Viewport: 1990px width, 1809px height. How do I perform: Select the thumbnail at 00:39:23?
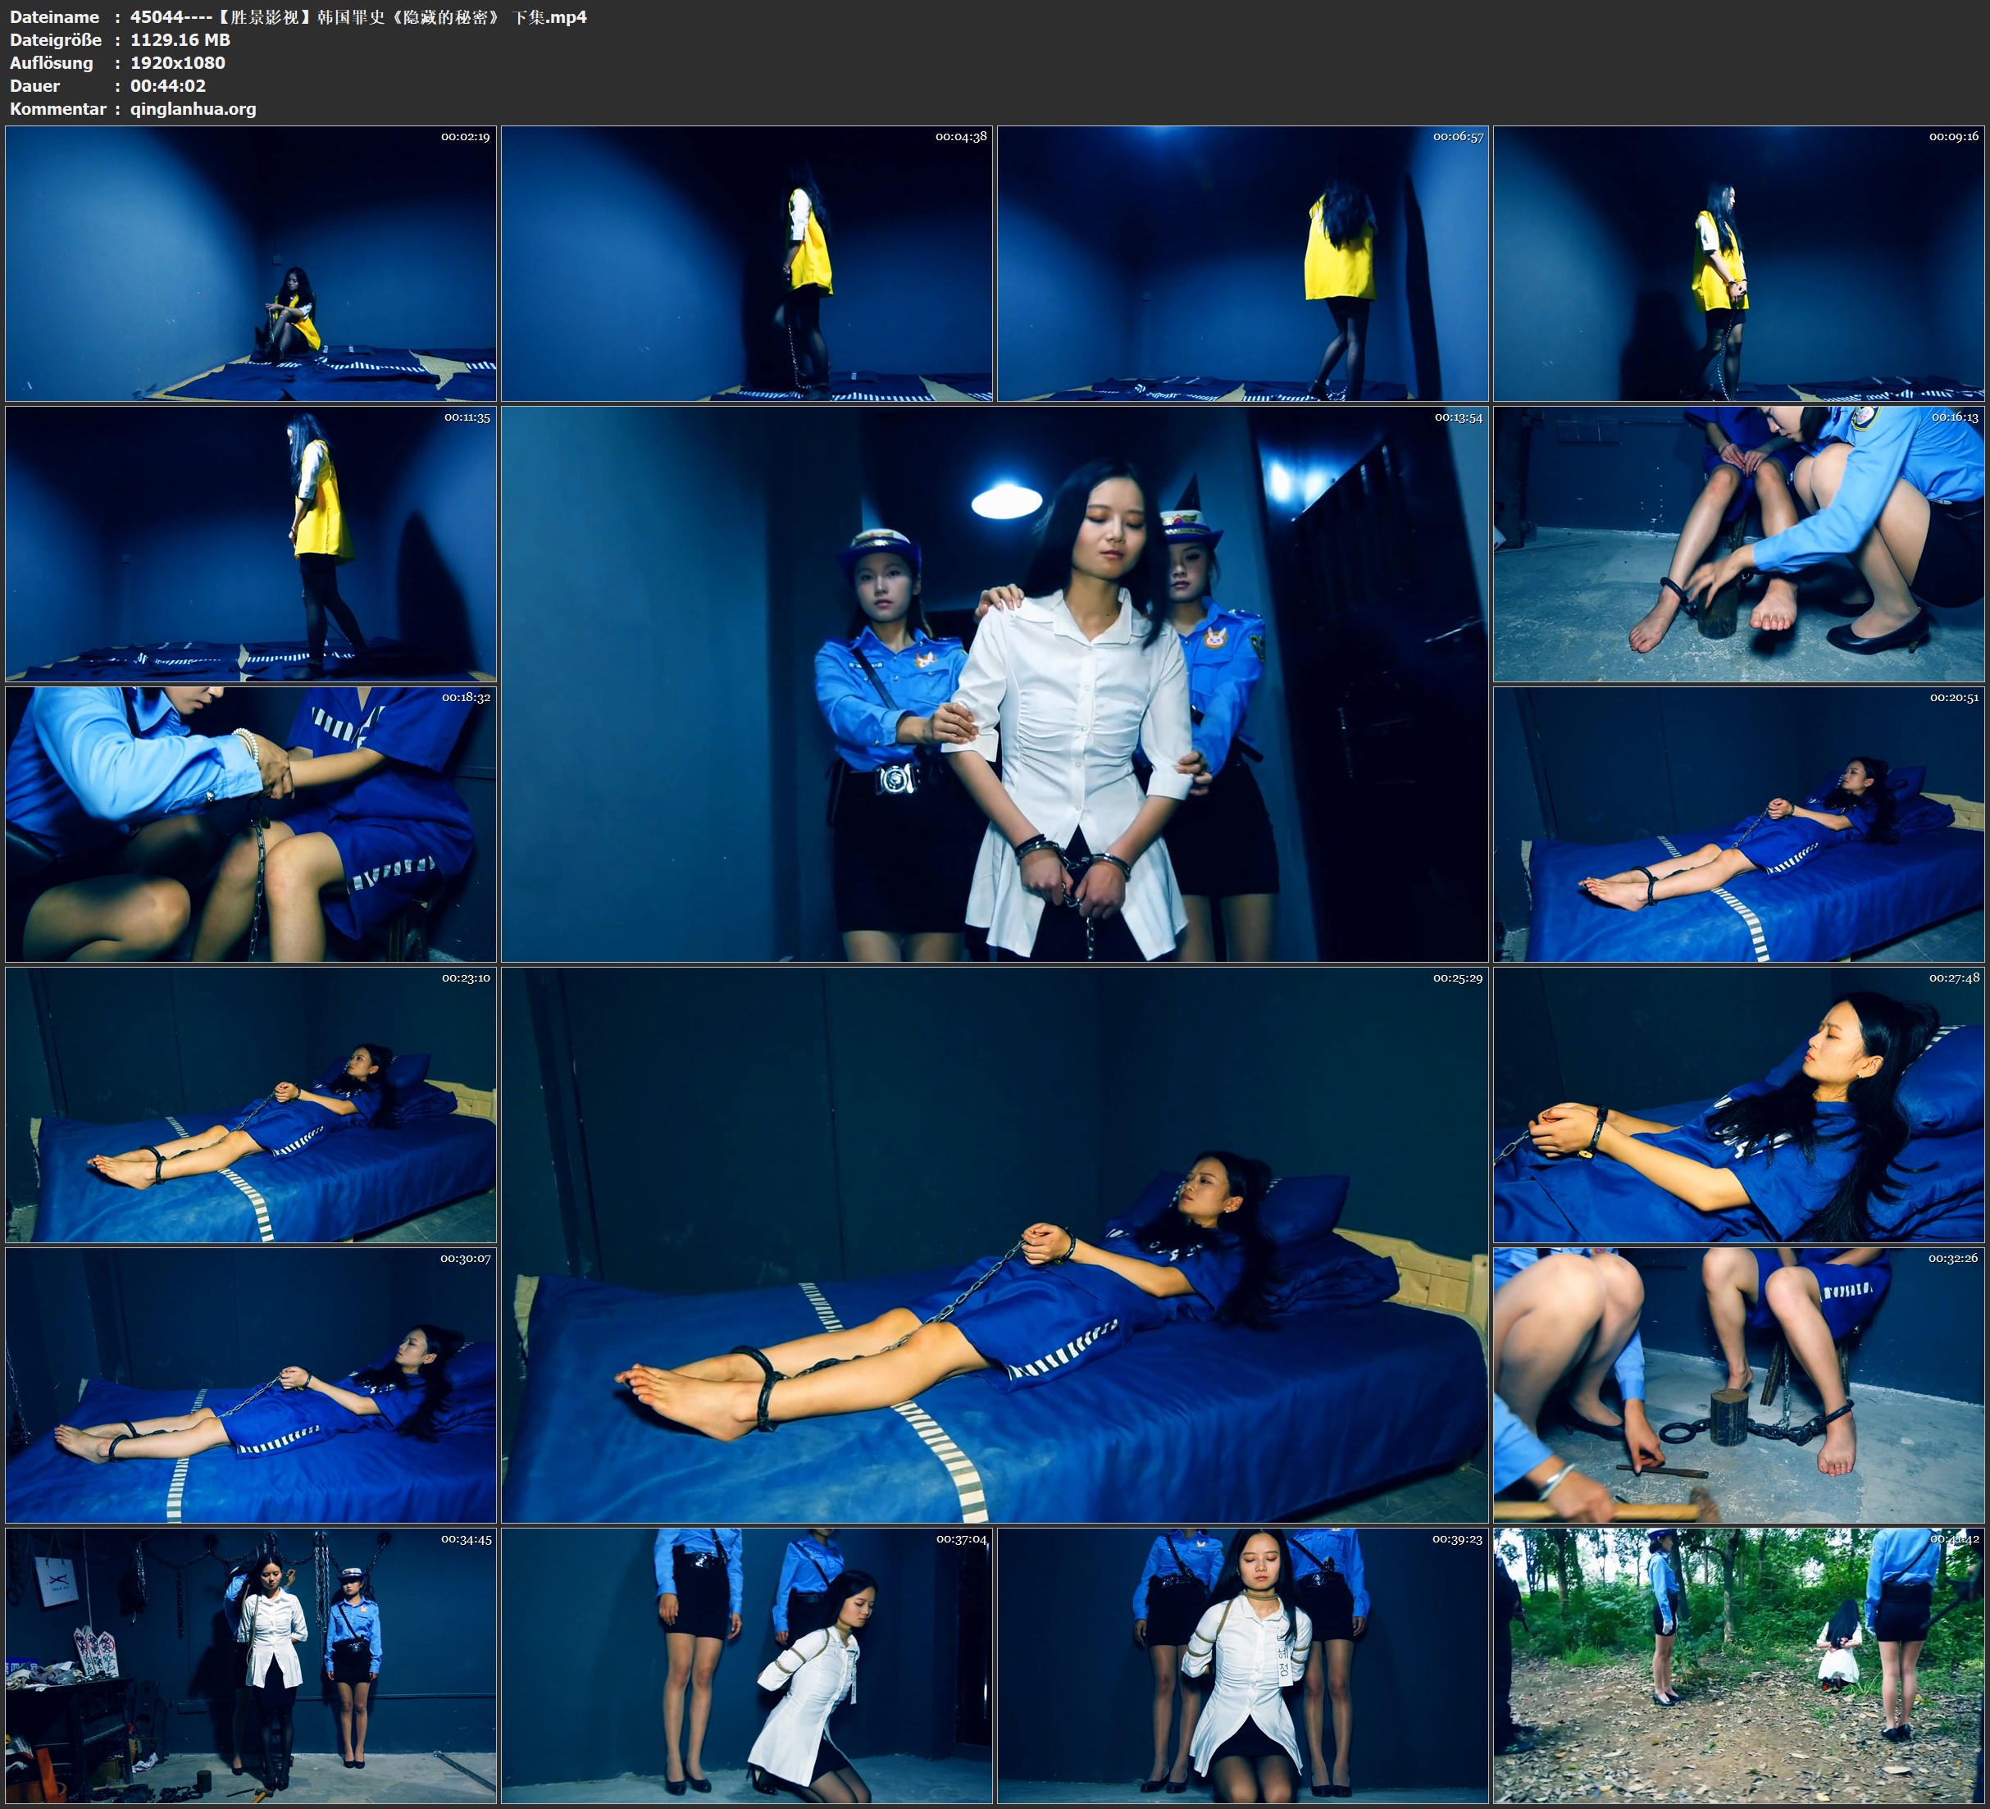click(1243, 1665)
